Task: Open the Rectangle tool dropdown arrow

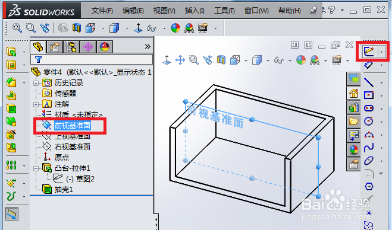Action: point(382,95)
